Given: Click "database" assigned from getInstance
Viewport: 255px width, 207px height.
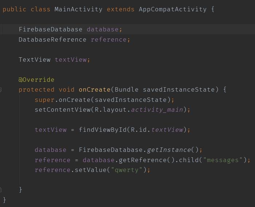Looking at the screenshot, I should click(x=51, y=150).
